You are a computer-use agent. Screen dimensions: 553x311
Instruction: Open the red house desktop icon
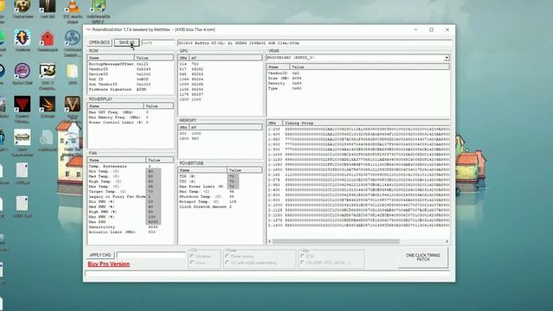(48, 38)
